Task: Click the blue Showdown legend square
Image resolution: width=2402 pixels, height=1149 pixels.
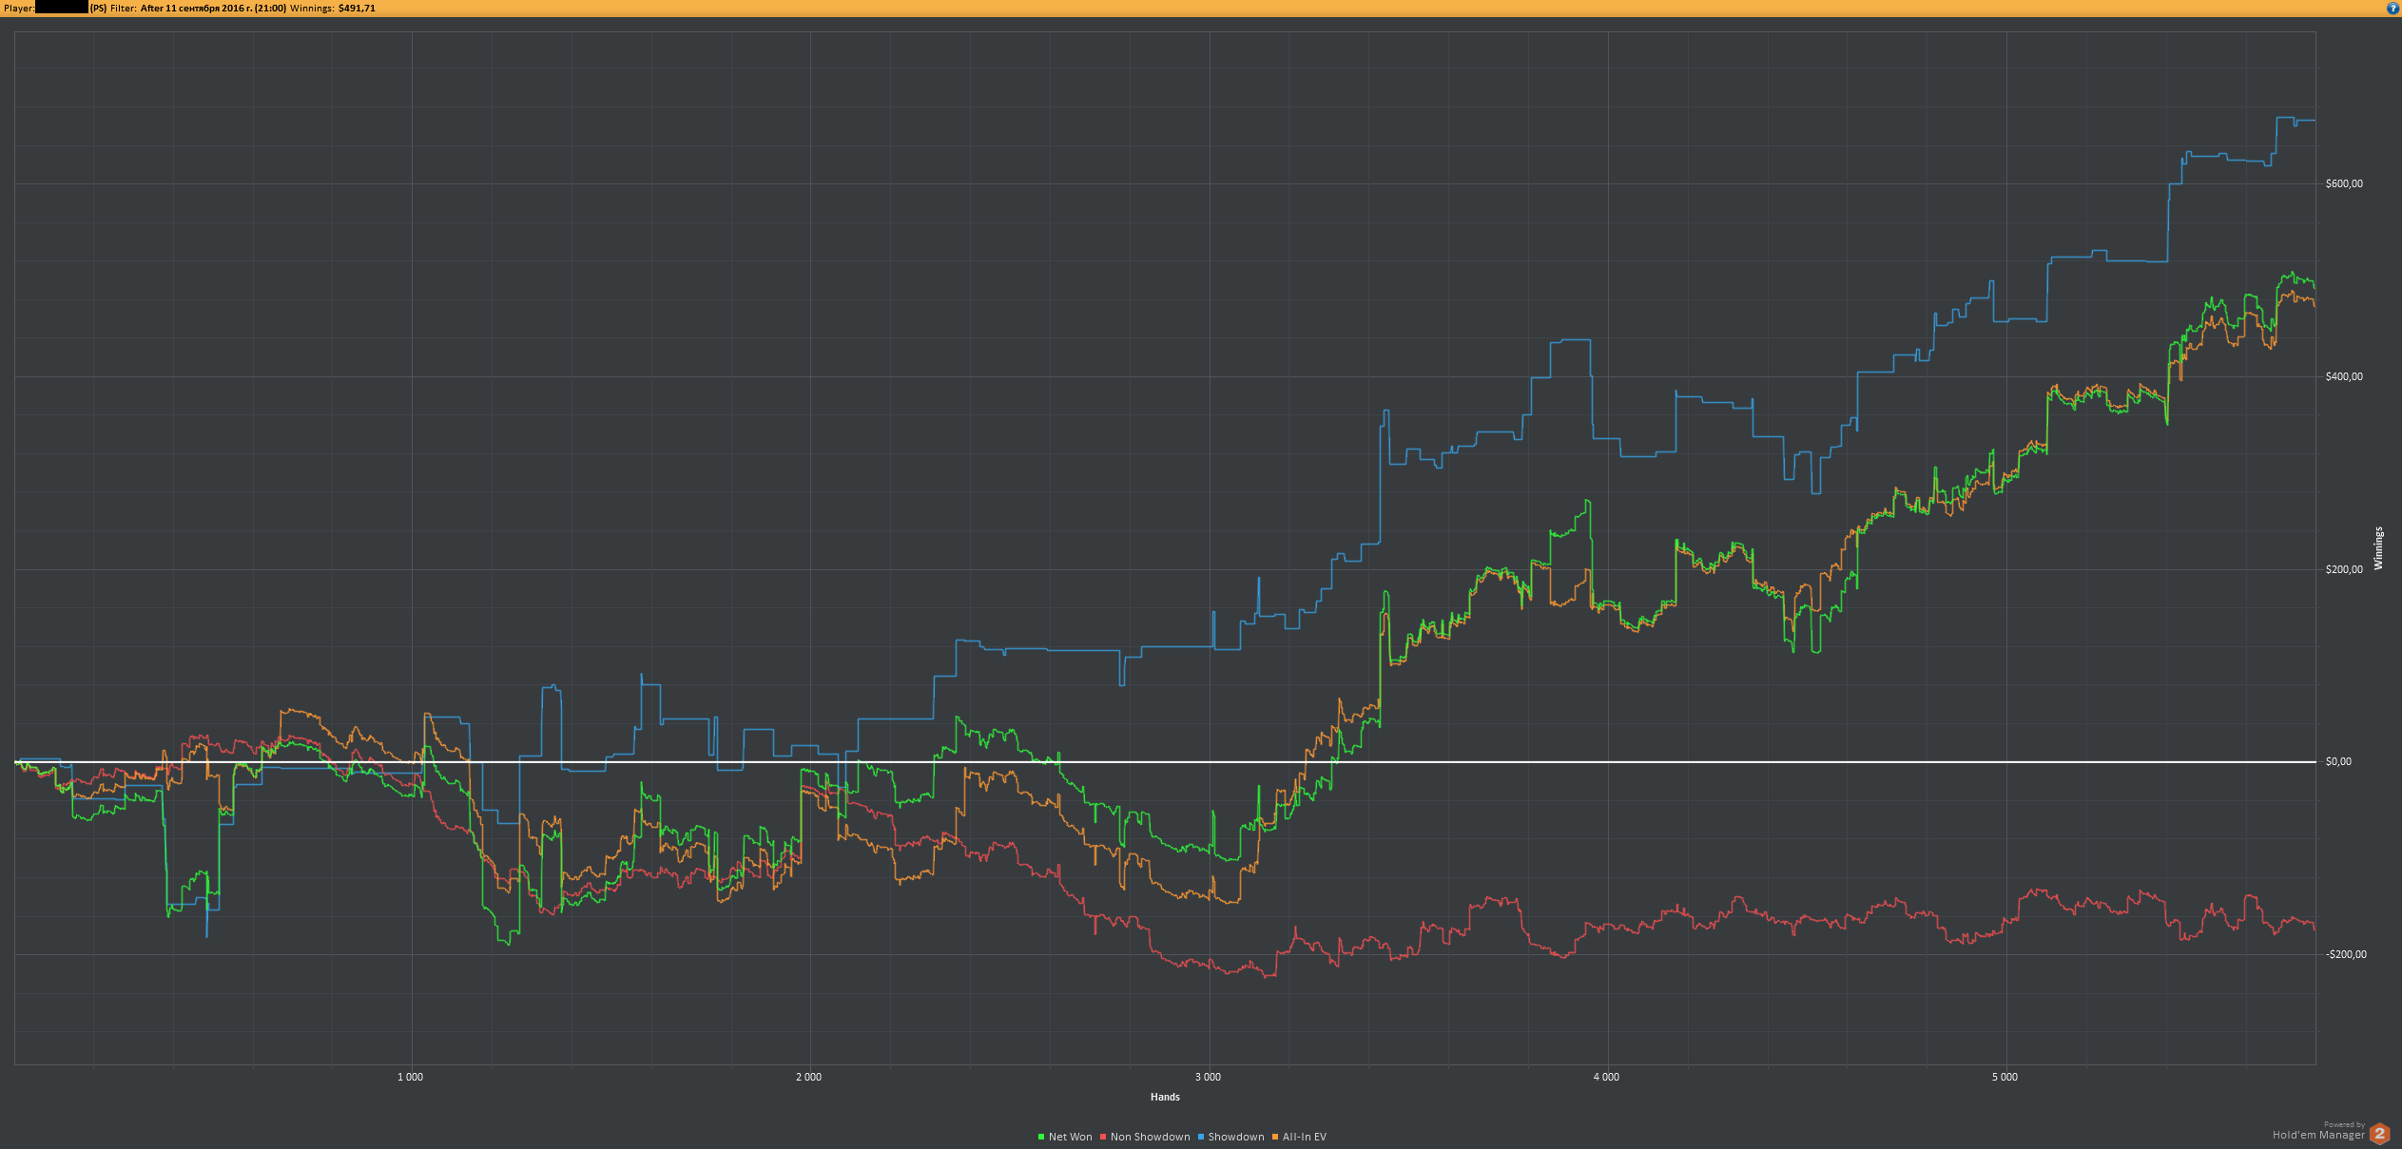Action: pos(1201,1137)
